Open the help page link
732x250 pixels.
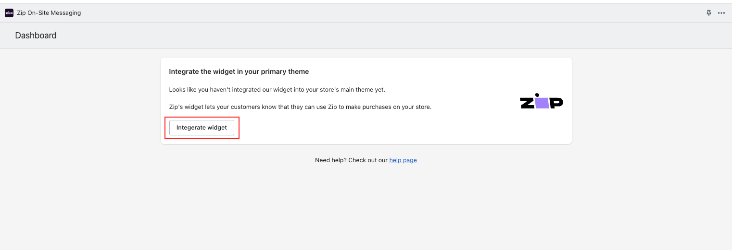click(403, 160)
